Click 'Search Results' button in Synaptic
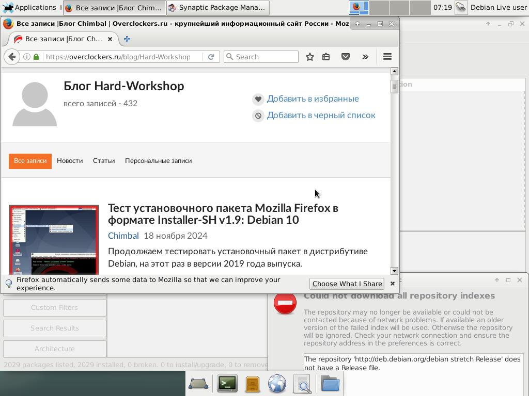 54,328
